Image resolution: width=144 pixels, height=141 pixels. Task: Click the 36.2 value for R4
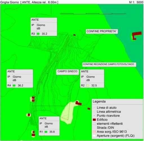click(x=21, y=85)
